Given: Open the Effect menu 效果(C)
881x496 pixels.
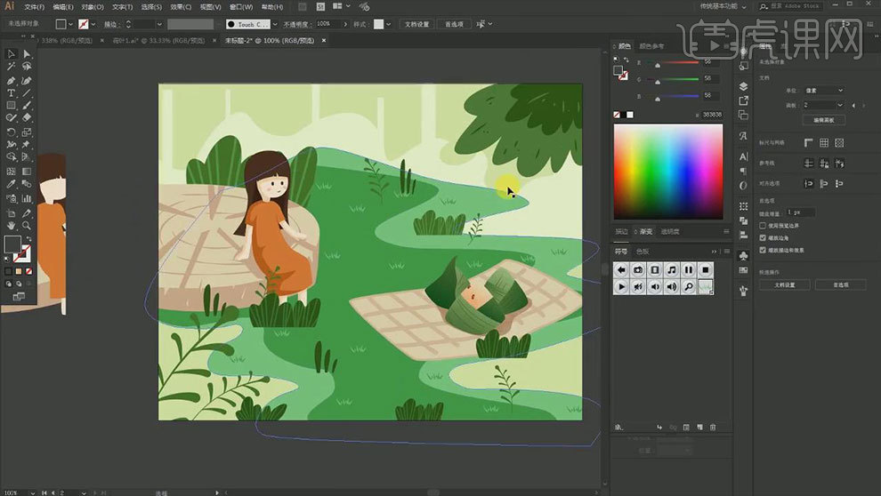Looking at the screenshot, I should click(x=181, y=7).
